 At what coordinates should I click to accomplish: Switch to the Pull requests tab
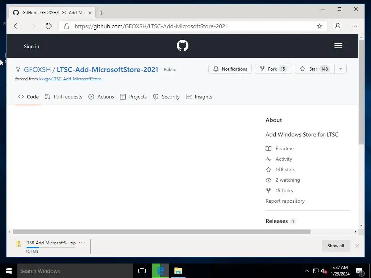point(63,97)
